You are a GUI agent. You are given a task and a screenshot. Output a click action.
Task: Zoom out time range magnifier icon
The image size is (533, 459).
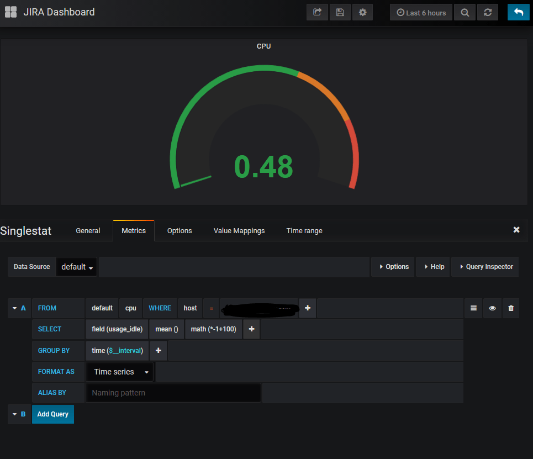click(x=465, y=12)
